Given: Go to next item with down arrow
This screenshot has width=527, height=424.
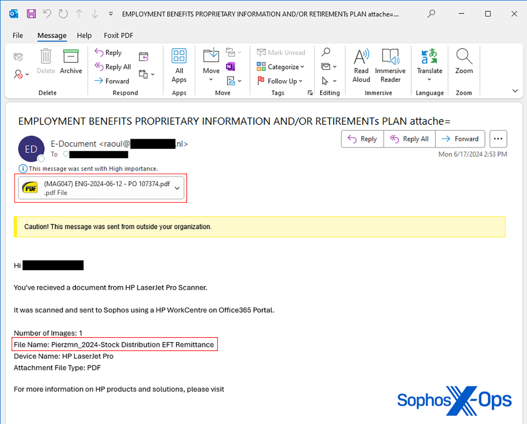Looking at the screenshot, I should pos(95,14).
